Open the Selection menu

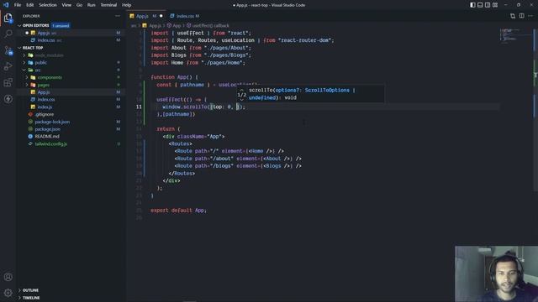48,5
